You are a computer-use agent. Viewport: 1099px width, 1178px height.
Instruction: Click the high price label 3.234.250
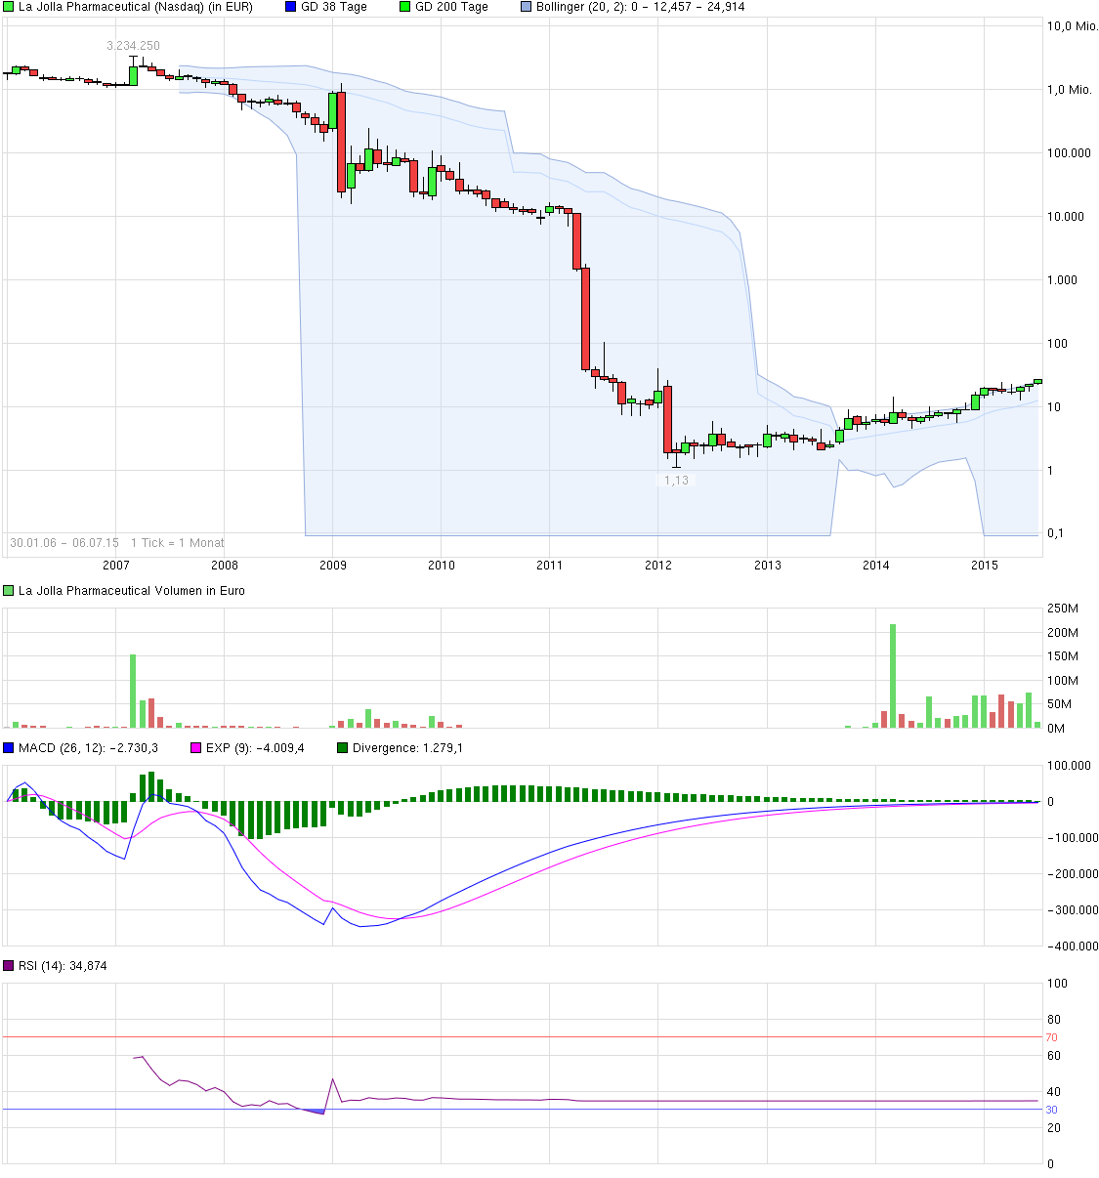133,46
